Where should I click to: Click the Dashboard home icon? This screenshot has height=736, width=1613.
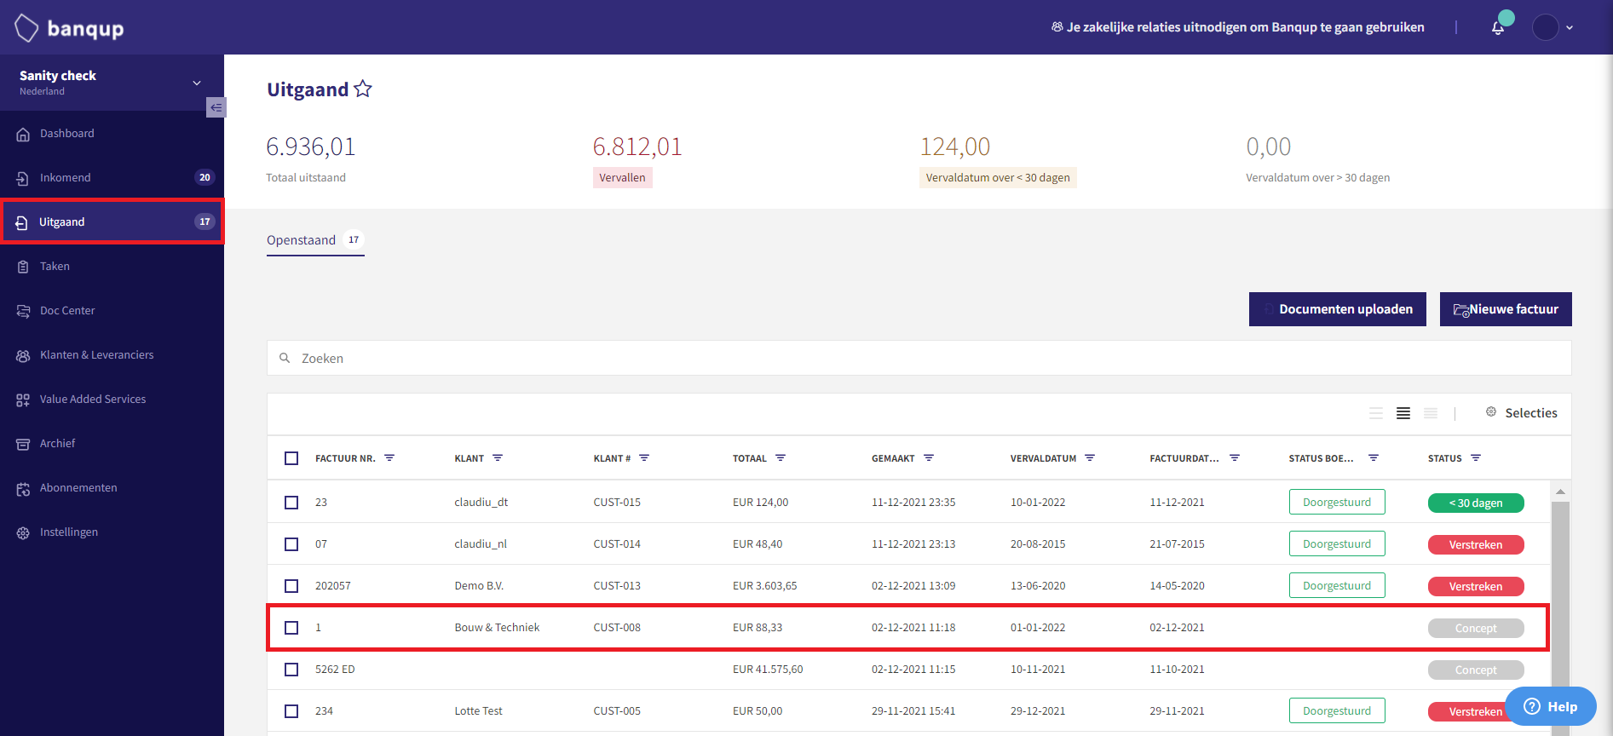coord(23,134)
